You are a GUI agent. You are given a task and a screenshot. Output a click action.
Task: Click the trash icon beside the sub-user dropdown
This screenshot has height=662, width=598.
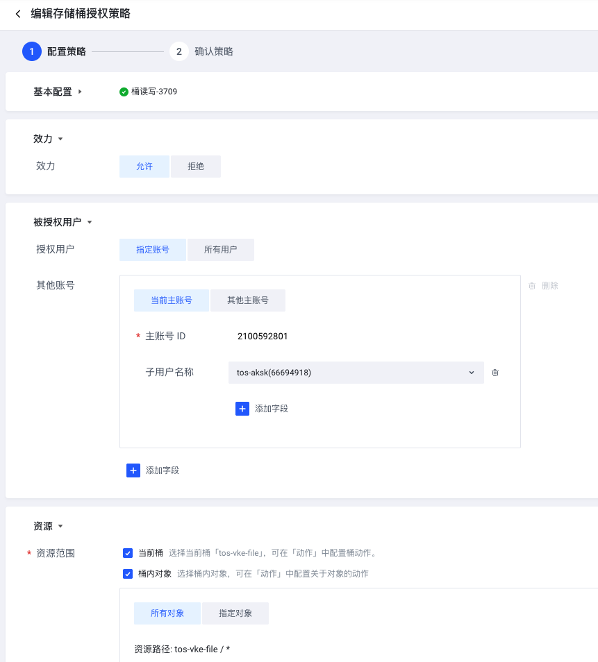[x=495, y=373]
